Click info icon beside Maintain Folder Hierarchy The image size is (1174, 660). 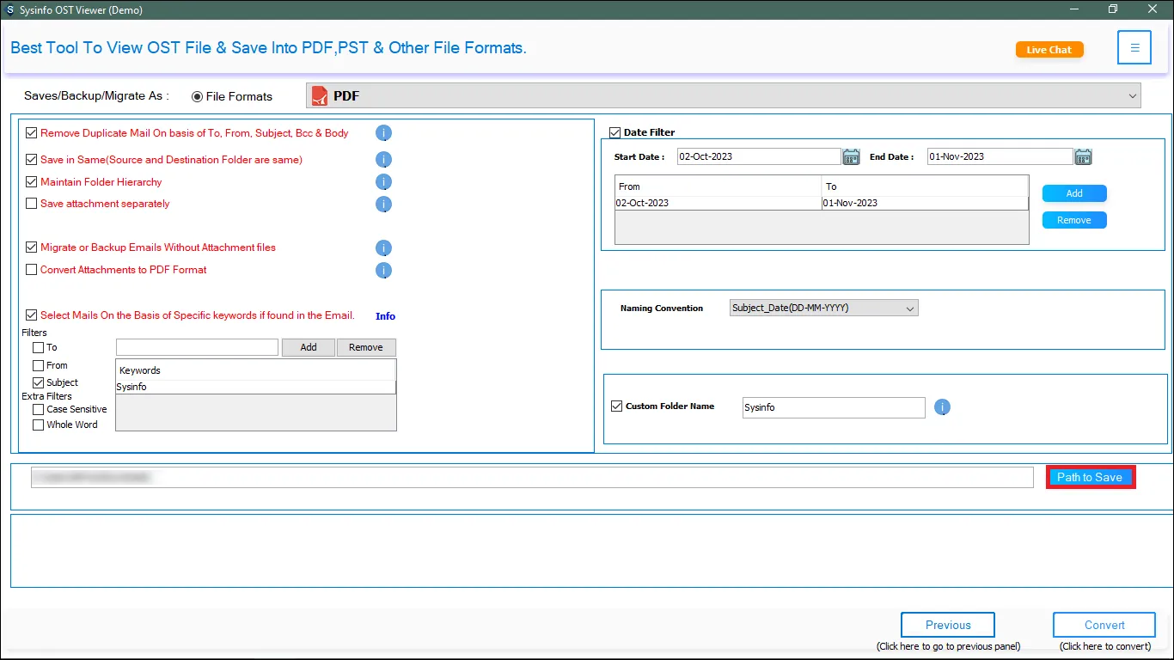383,182
